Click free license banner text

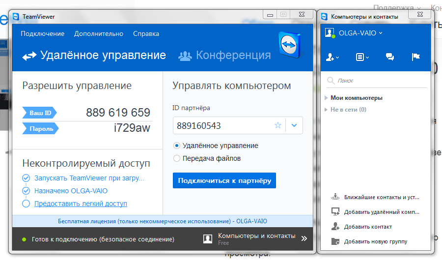click(x=163, y=221)
